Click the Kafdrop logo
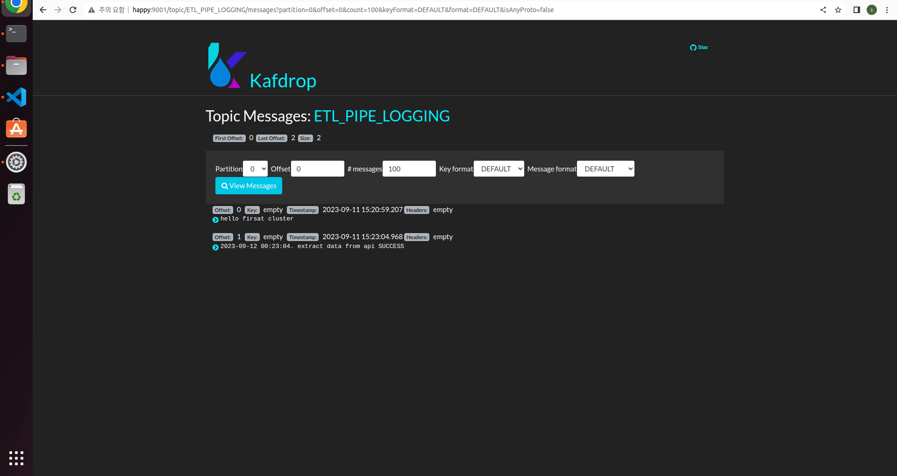 point(262,65)
